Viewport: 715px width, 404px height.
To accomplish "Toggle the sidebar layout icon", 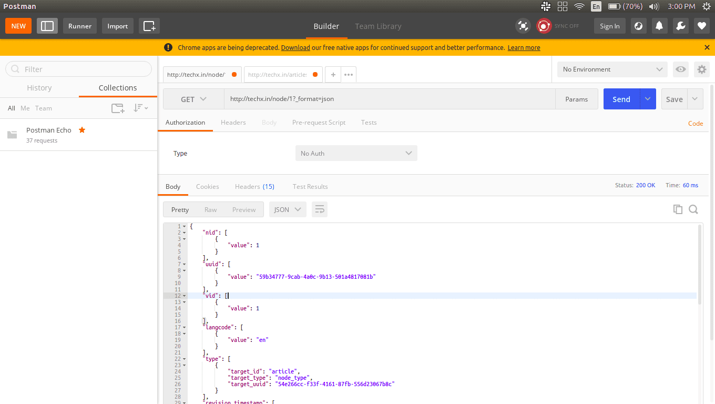I will pyautogui.click(x=47, y=26).
